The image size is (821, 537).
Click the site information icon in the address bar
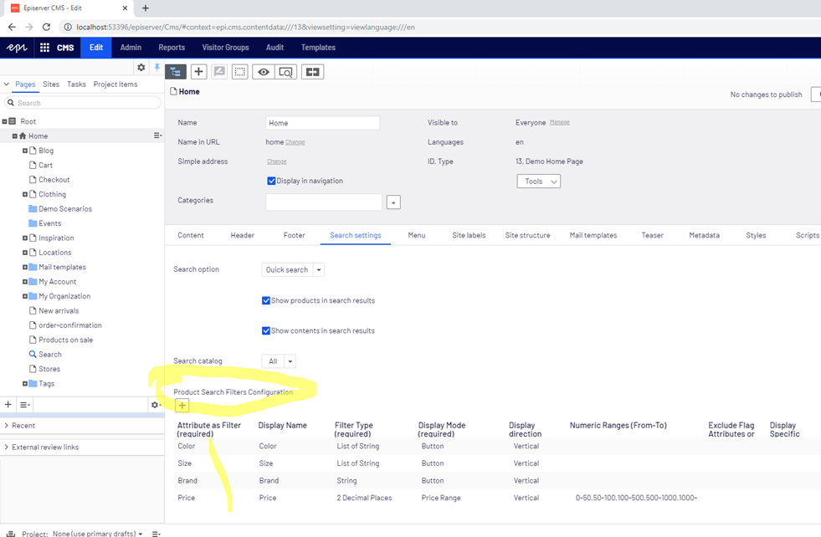tap(68, 28)
